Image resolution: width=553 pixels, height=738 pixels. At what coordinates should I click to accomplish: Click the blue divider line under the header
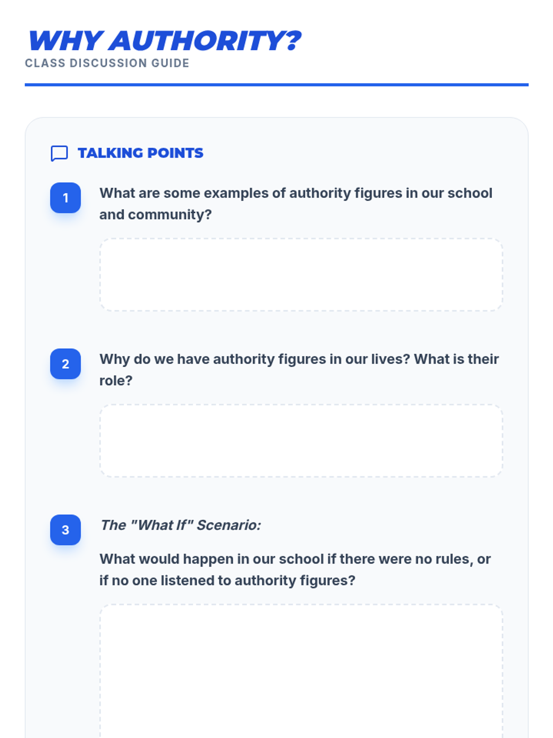click(x=276, y=85)
